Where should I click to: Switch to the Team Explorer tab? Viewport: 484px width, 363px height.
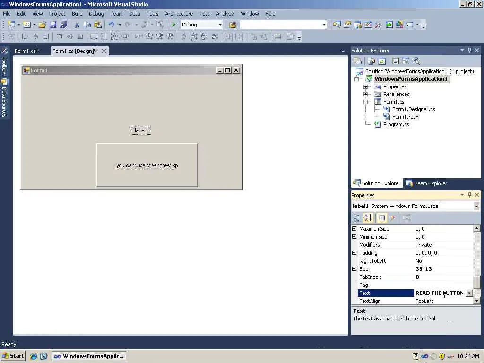(427, 183)
